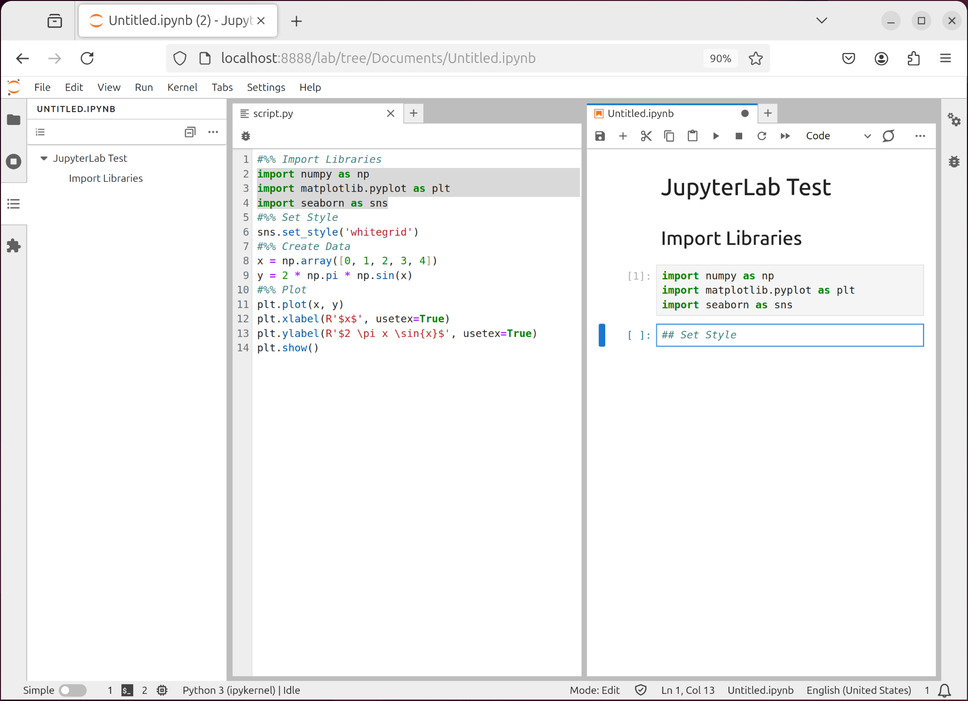Open Firefox extensions puzzle icon
968x701 pixels.
913,58
